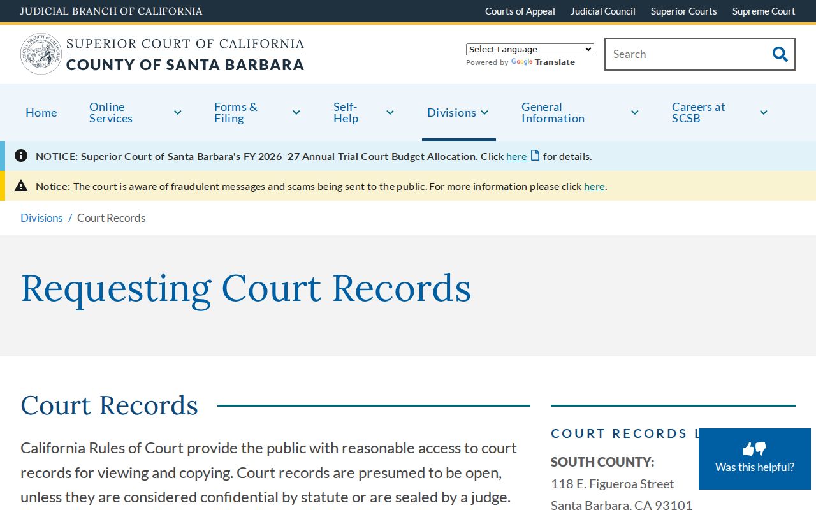This screenshot has width=816, height=510.
Task: Expand the Self-Help menu chevron
Action: click(x=390, y=113)
